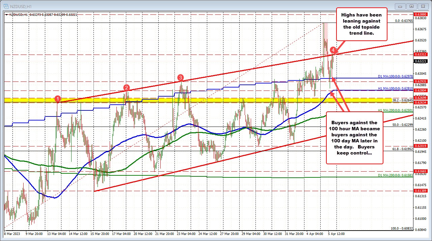This screenshot has height=241, width=432.
Task: Click the NZDUSD chart window icon
Action: coord(5,6)
